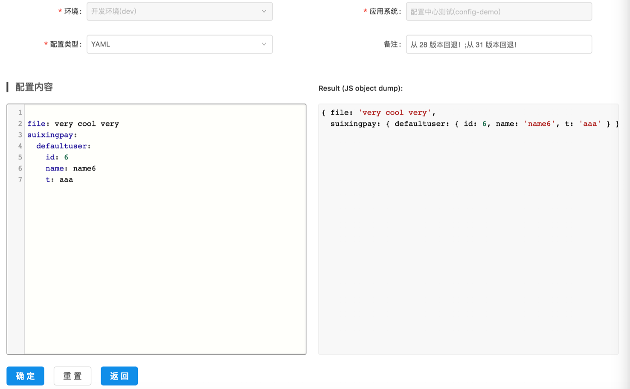Open the 配置类型 dropdown showing YAML
Image resolution: width=630 pixels, height=389 pixels.
180,44
